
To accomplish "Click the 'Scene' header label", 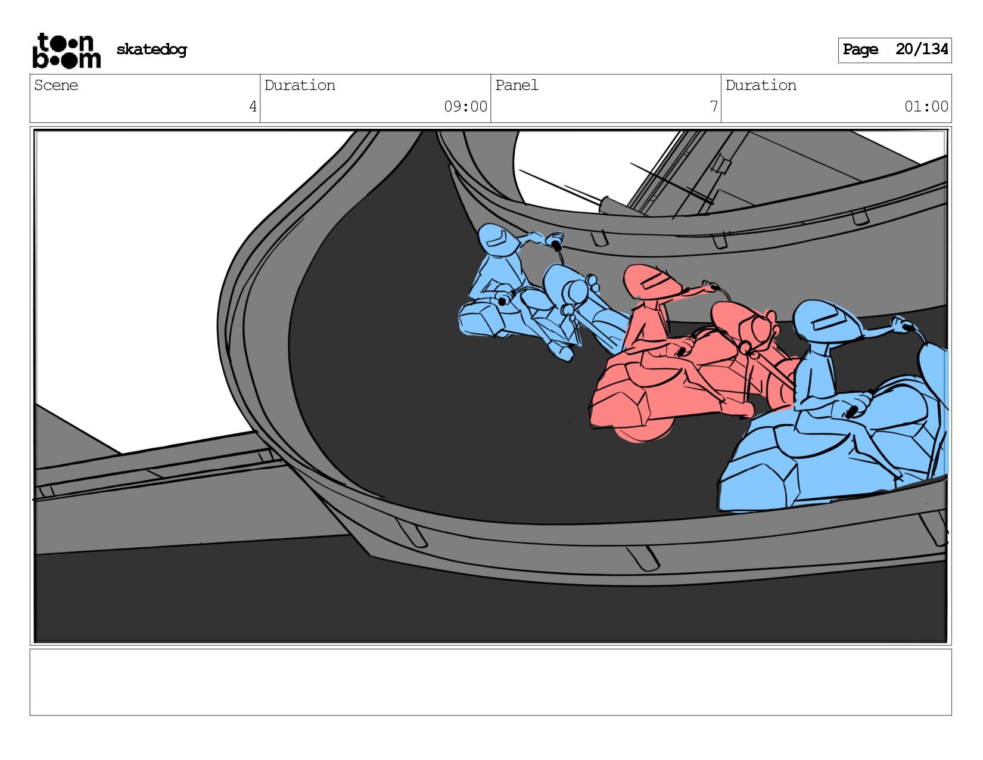I will point(56,85).
